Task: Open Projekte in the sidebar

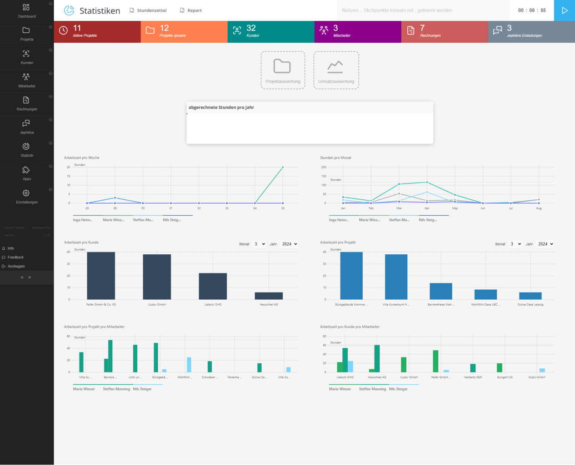Action: tap(26, 30)
